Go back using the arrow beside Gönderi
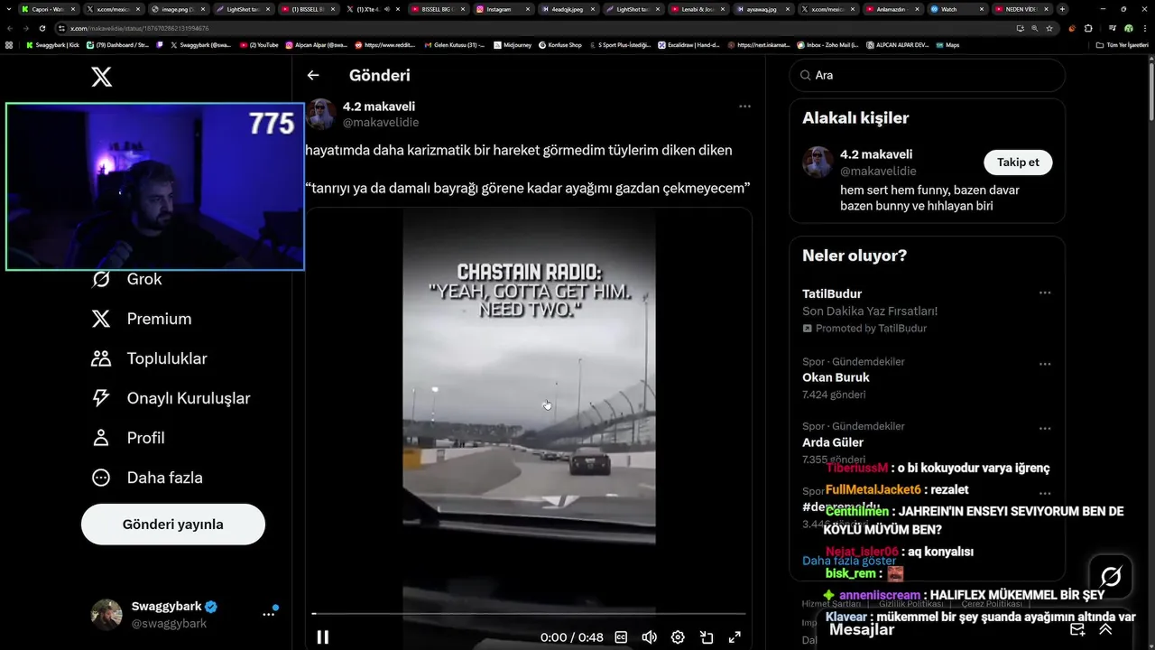The width and height of the screenshot is (1155, 650). tap(313, 76)
